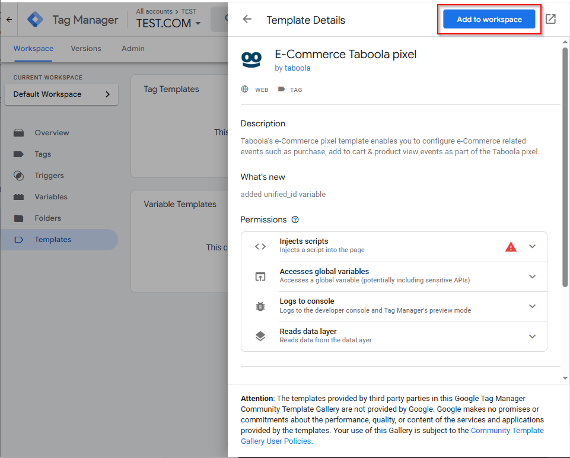Open template in new window icon
570x458 pixels.
(551, 19)
